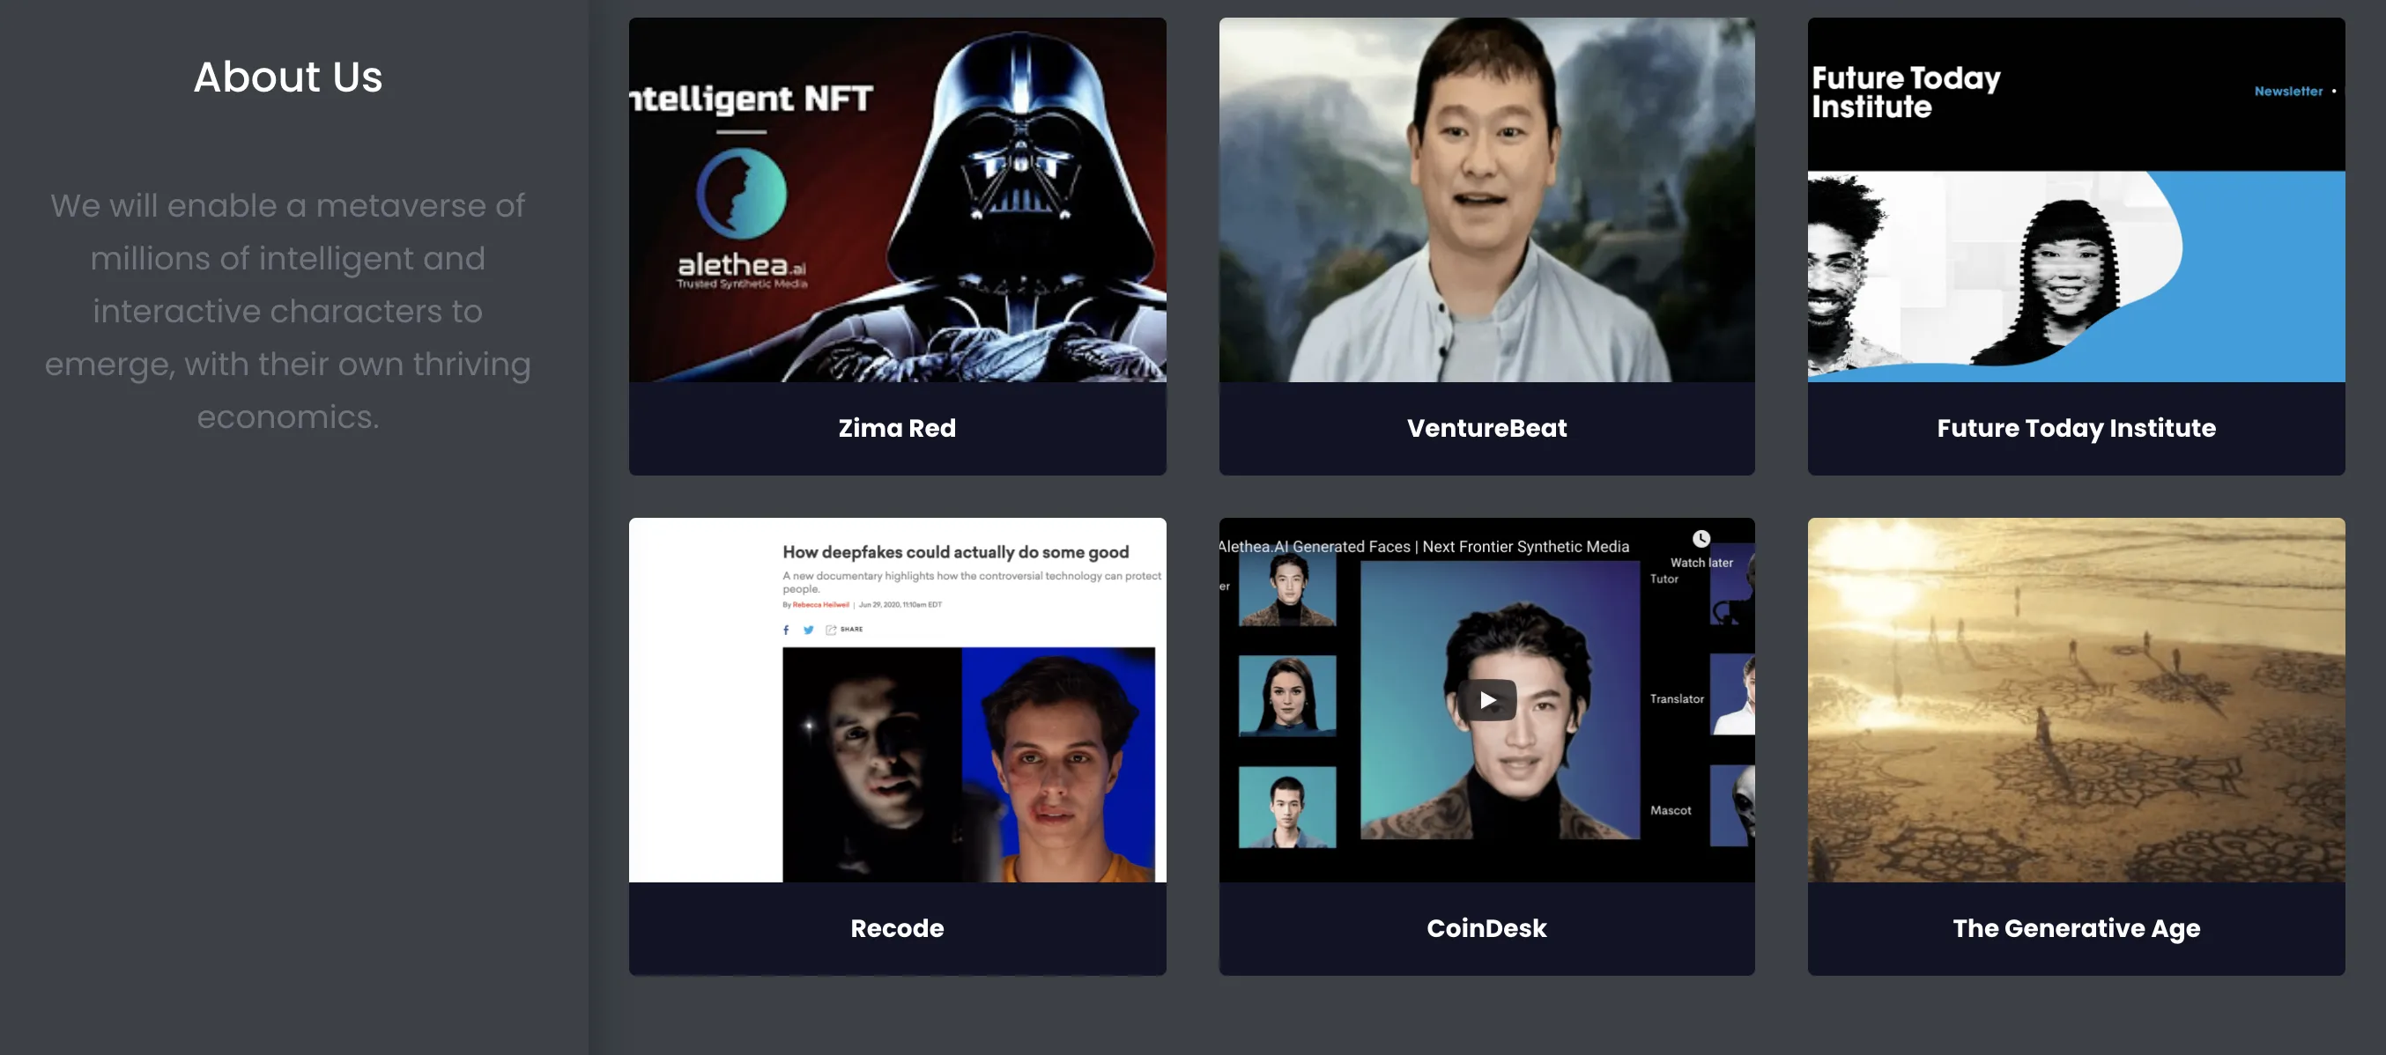Open the Future Today Institute title

click(2076, 428)
